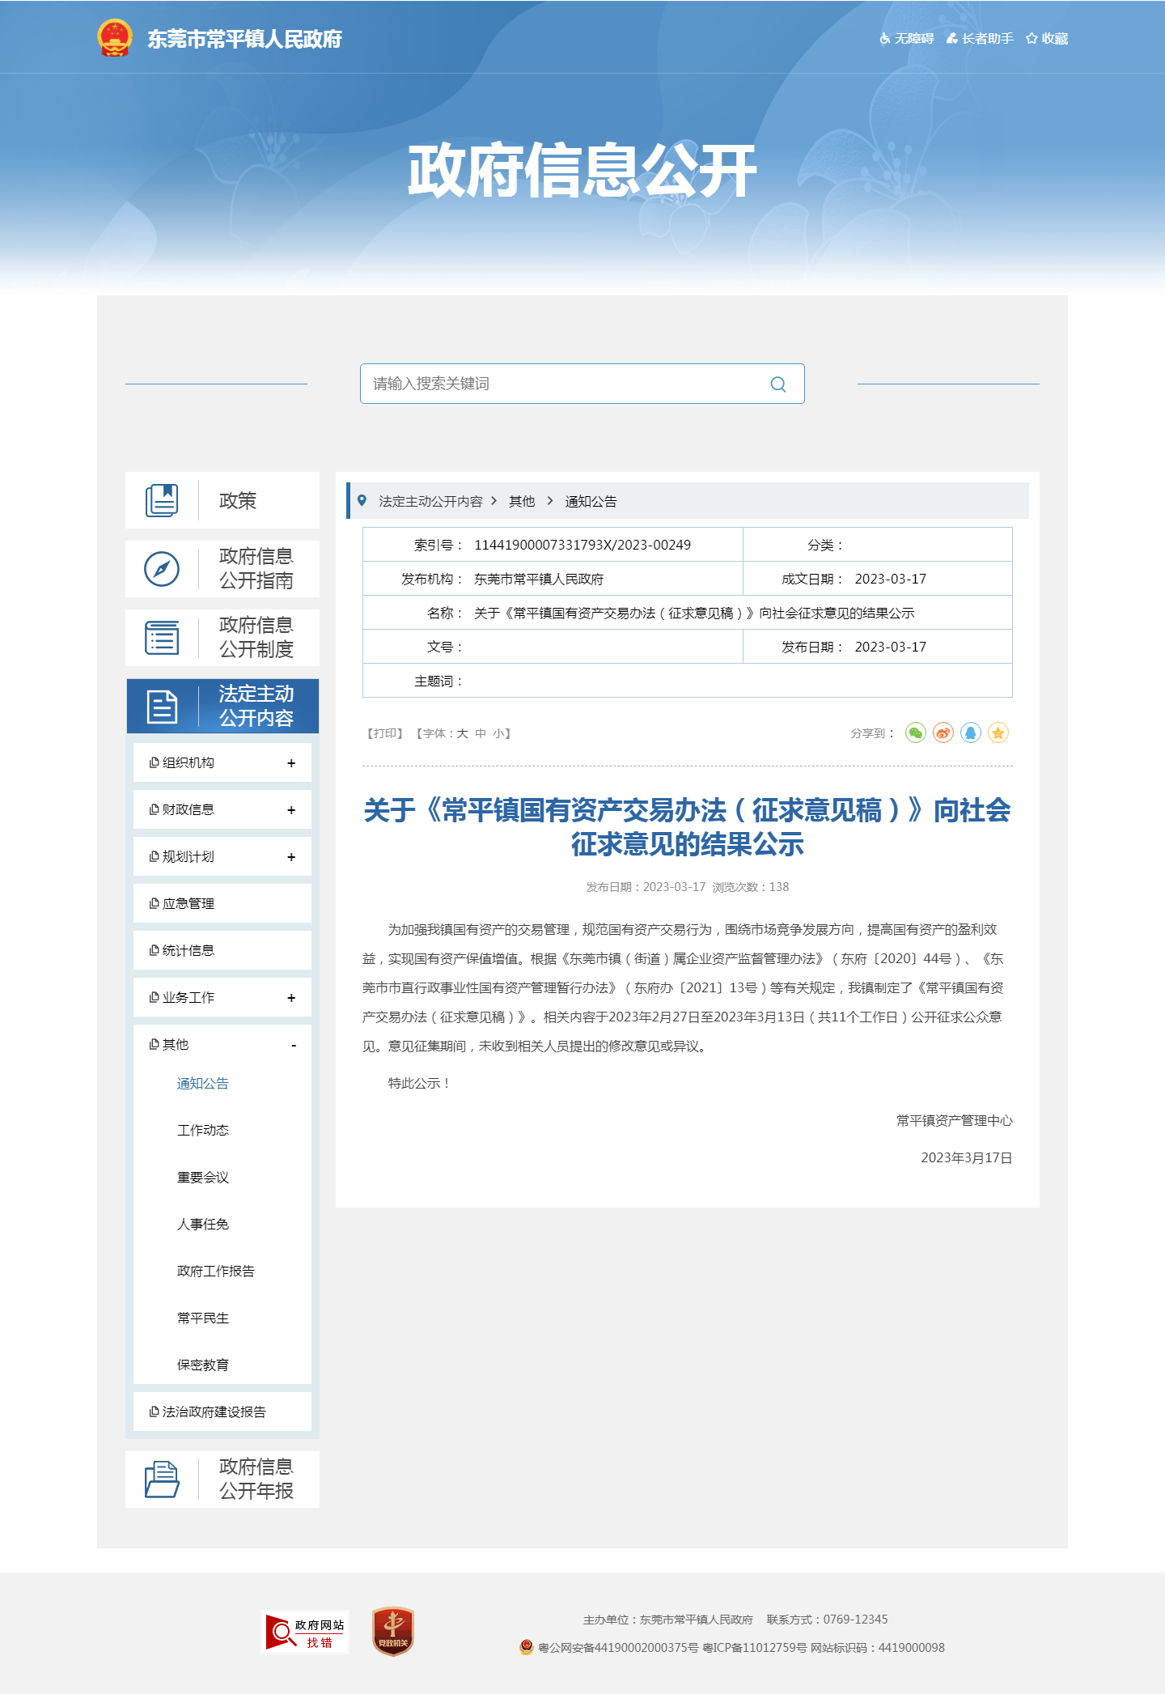1165x1694 pixels.
Task: Click the 粤ICP备11012759号 link
Action: pyautogui.click(x=755, y=1648)
